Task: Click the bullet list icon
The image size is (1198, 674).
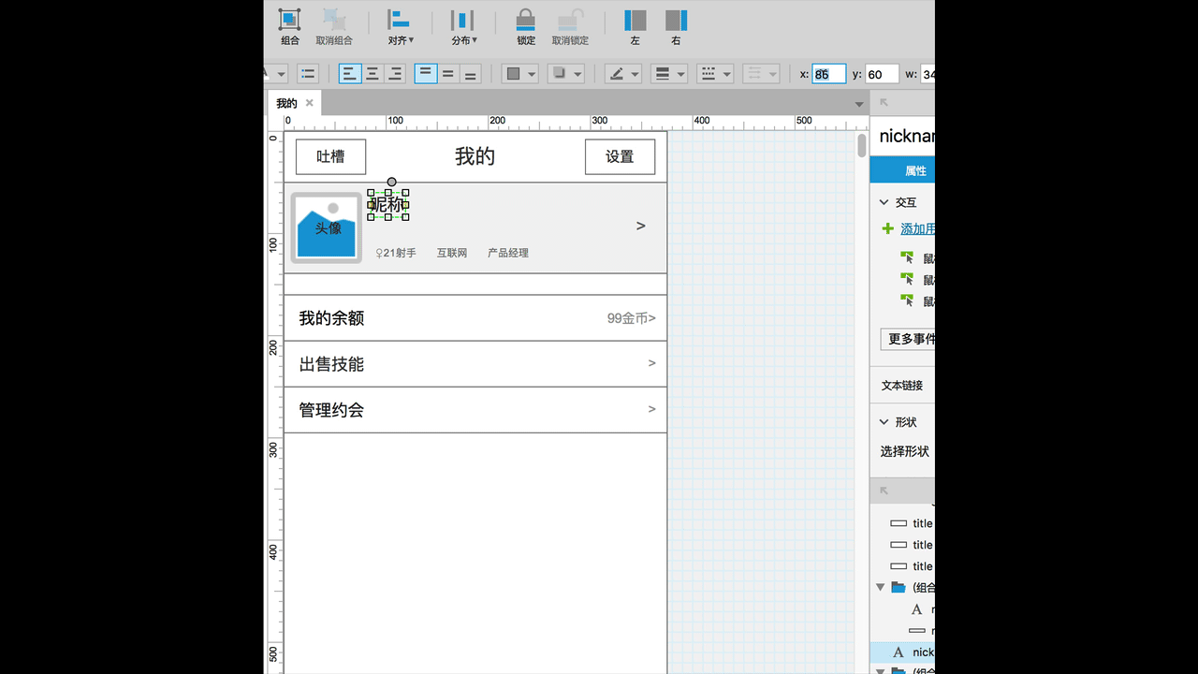Action: coord(308,74)
